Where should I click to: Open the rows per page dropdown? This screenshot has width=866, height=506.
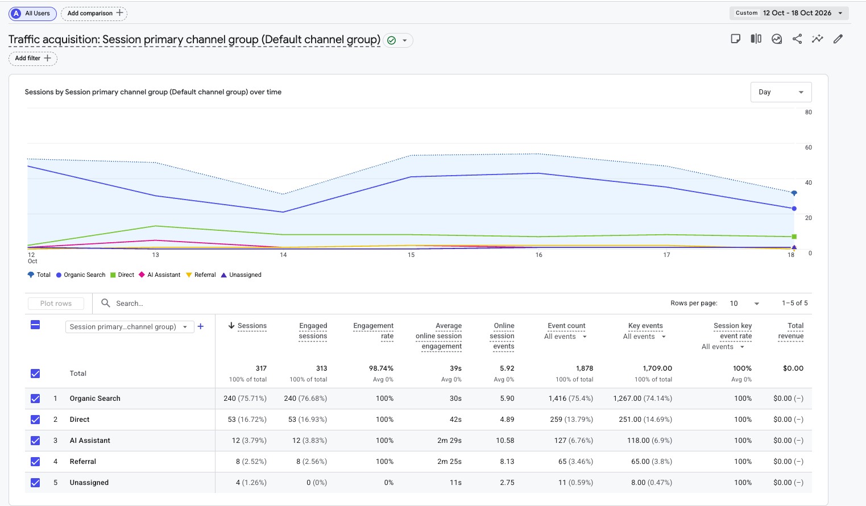pyautogui.click(x=744, y=304)
